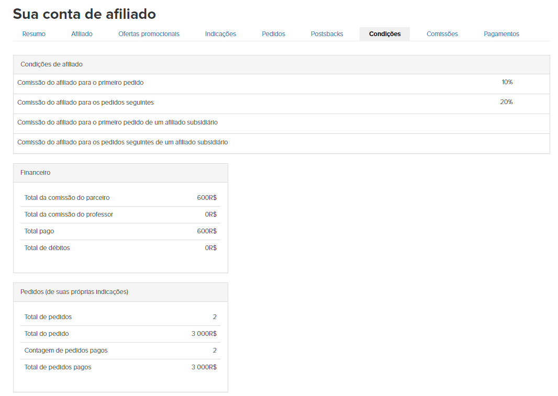Screen dimensions: 558x396
Task: Click the Condições de afiliado panel header
Action: (51, 64)
